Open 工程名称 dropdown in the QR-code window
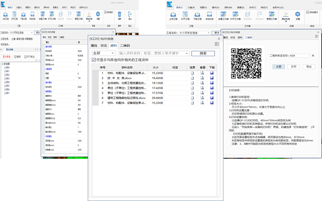Screen dimensions: 322x201 click(x=208, y=33)
